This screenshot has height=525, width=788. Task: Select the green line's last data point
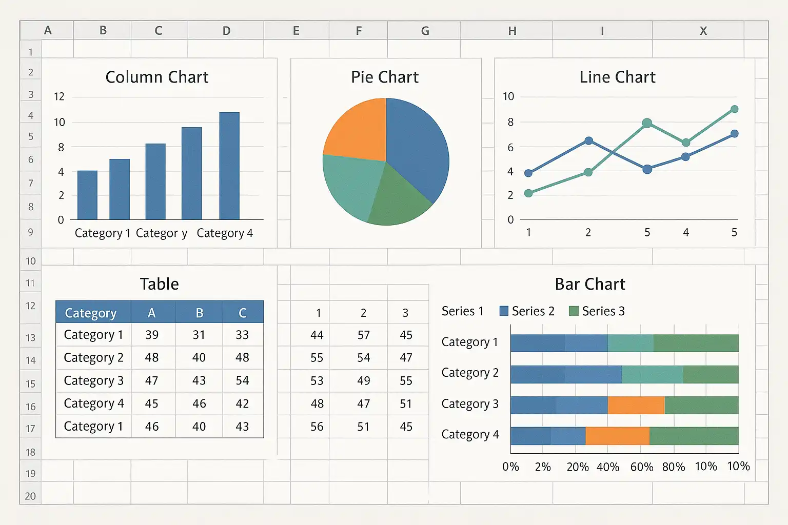tap(734, 109)
